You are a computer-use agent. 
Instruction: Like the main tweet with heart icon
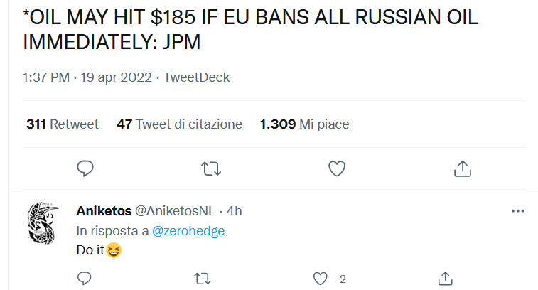pos(337,168)
